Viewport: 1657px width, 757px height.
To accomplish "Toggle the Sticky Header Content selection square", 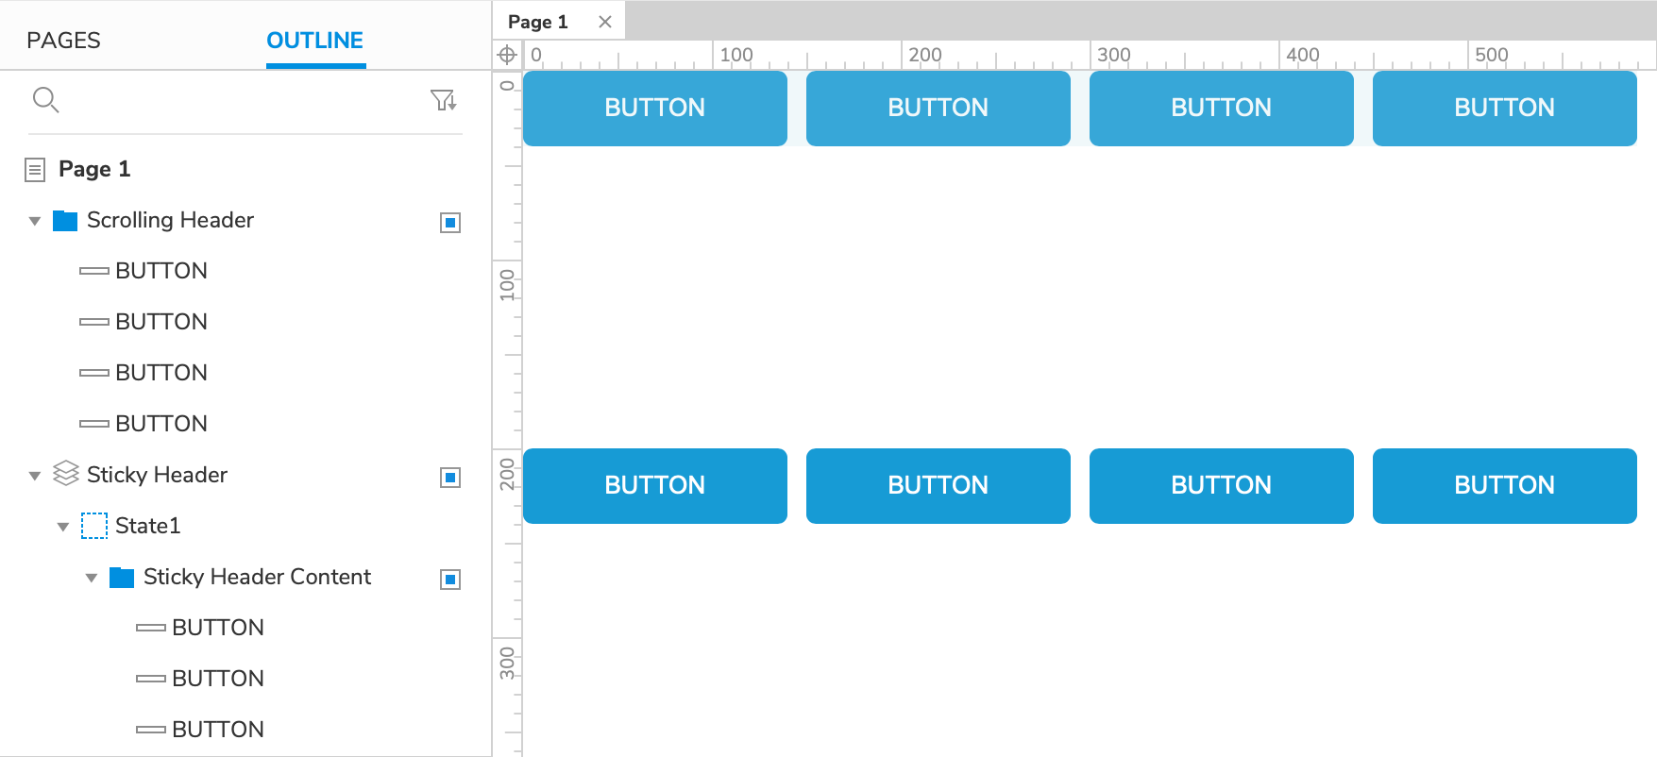I will pyautogui.click(x=450, y=580).
